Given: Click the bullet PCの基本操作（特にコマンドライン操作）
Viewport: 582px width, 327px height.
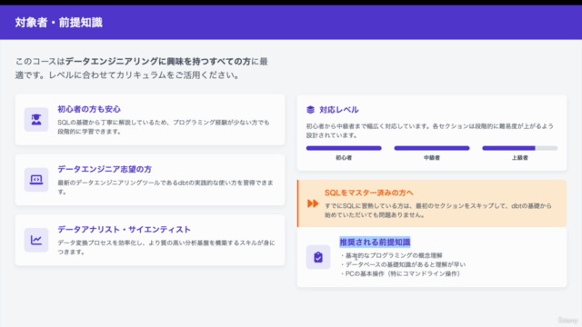Looking at the screenshot, I should tap(400, 273).
